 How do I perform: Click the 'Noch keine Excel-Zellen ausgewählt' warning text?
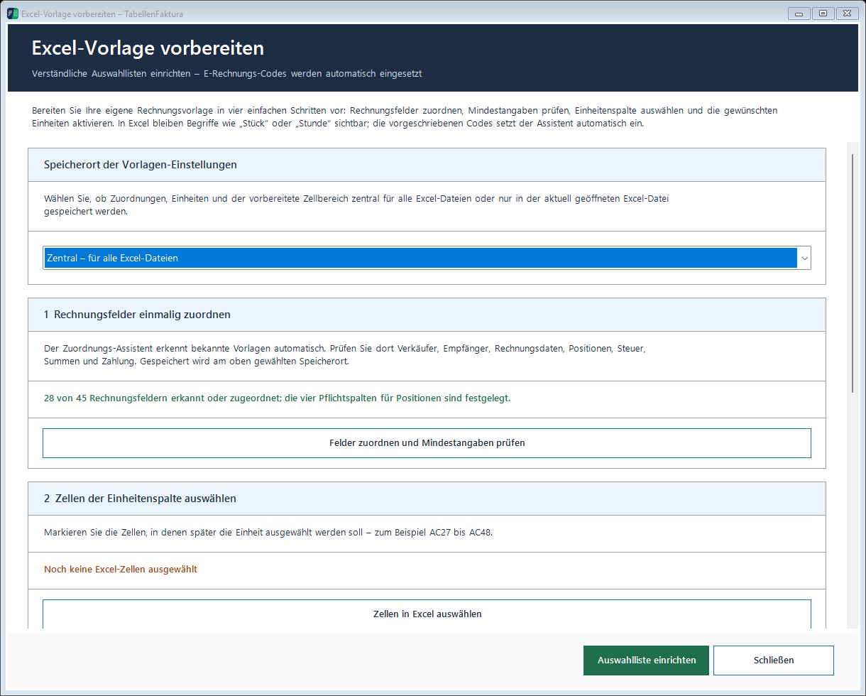point(121,569)
